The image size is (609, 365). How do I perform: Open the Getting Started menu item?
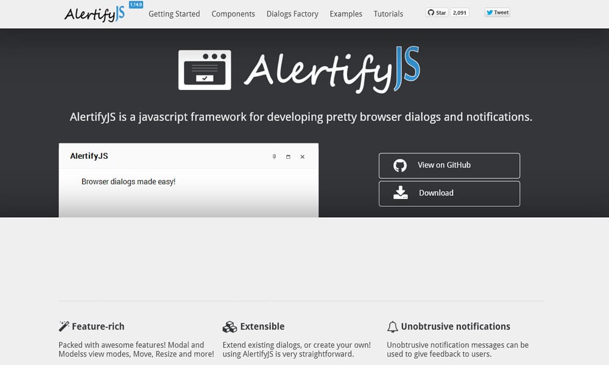(x=174, y=13)
